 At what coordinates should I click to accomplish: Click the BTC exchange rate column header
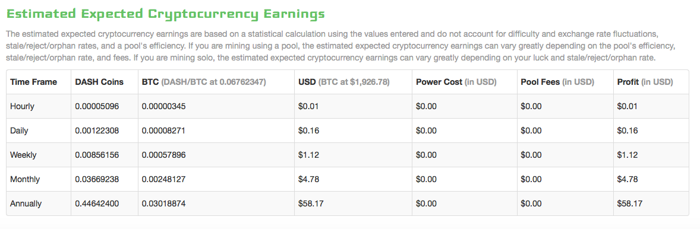coord(204,82)
